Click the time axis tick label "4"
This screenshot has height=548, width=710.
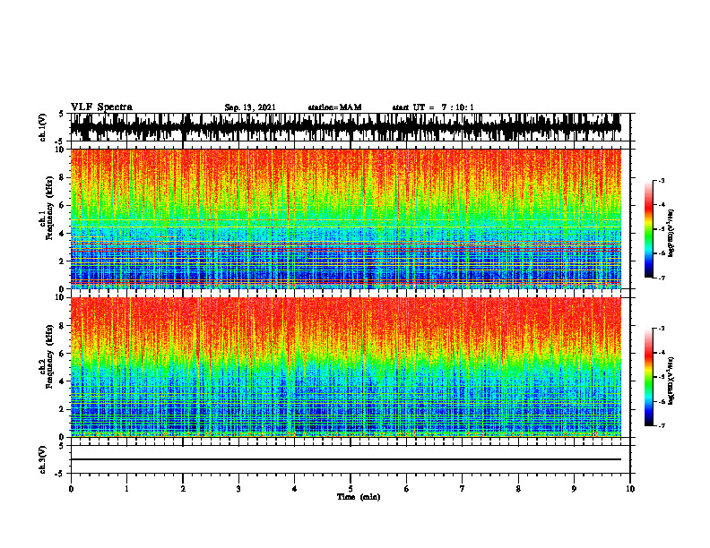tap(295, 489)
